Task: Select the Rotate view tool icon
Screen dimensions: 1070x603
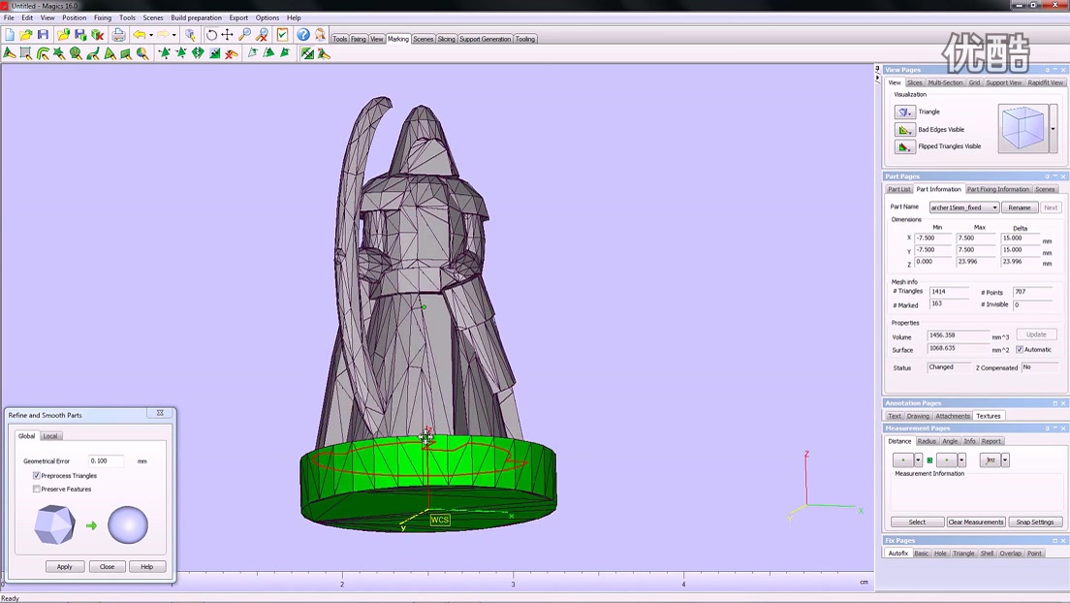Action: [x=211, y=35]
